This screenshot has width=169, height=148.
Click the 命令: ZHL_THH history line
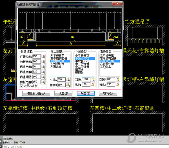(x=14, y=142)
